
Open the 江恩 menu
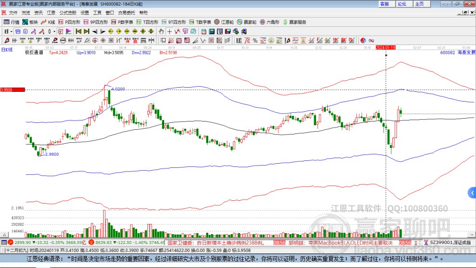[51, 13]
